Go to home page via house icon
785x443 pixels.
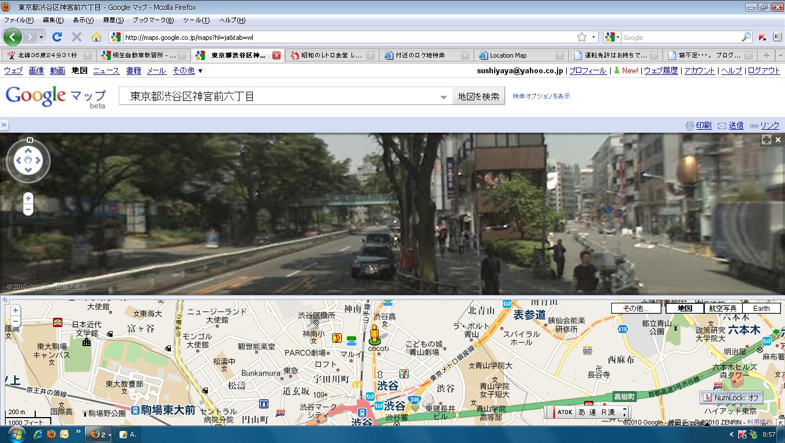click(x=96, y=37)
